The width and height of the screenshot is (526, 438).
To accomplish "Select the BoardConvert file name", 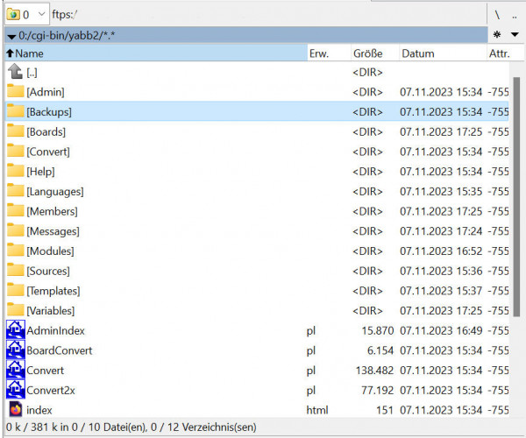I will [60, 350].
